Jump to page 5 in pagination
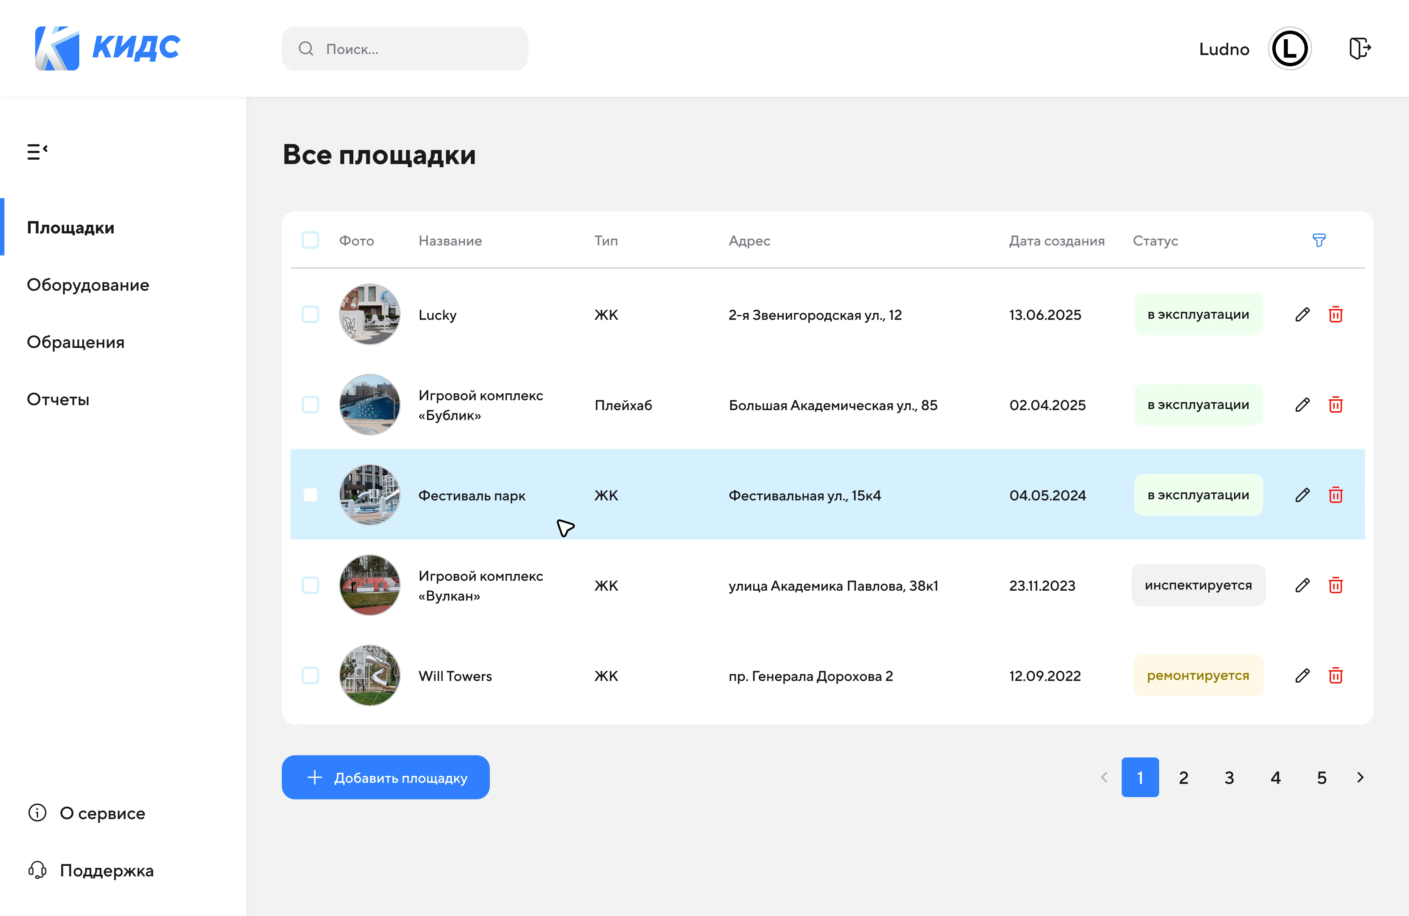 [1321, 778]
